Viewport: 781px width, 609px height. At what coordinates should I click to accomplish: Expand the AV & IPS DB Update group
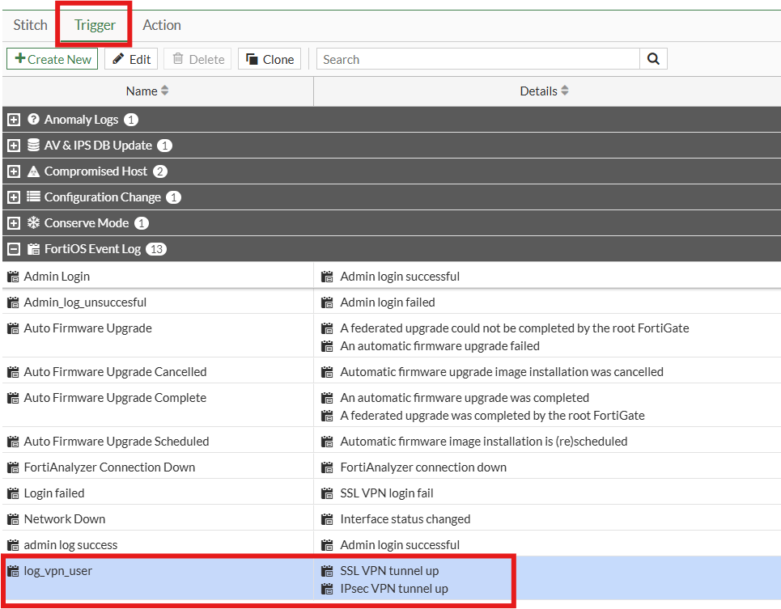[x=14, y=146]
